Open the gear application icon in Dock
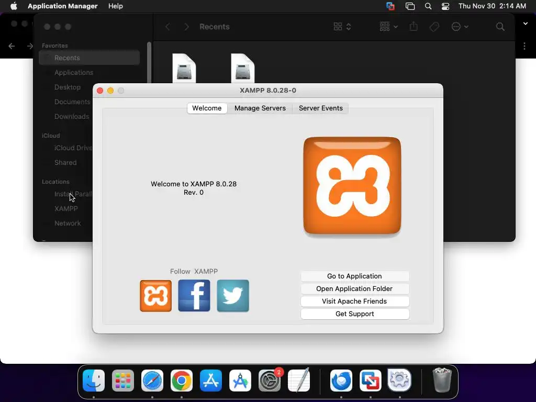The width and height of the screenshot is (536, 402). pyautogui.click(x=399, y=380)
